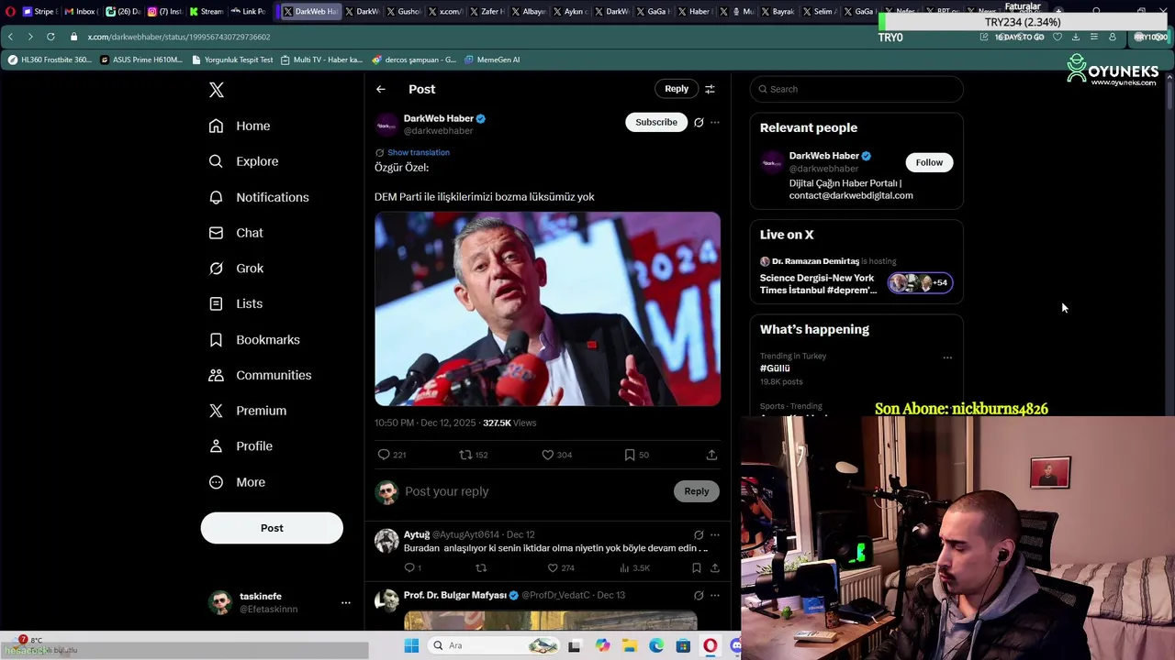Open Communities in the sidebar
Image resolution: width=1175 pixels, height=660 pixels.
coord(260,375)
